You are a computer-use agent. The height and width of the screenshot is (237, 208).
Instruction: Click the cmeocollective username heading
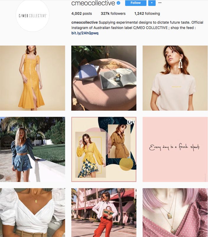tap(93, 3)
